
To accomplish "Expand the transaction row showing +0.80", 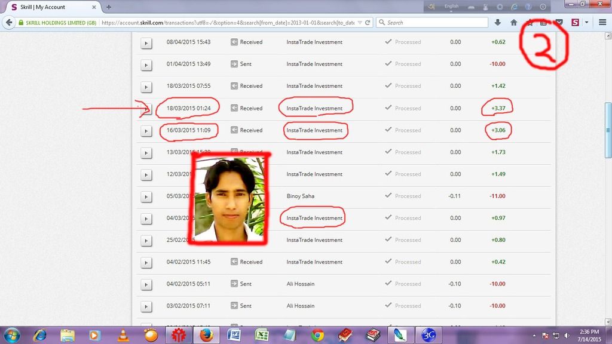I will coord(146,241).
